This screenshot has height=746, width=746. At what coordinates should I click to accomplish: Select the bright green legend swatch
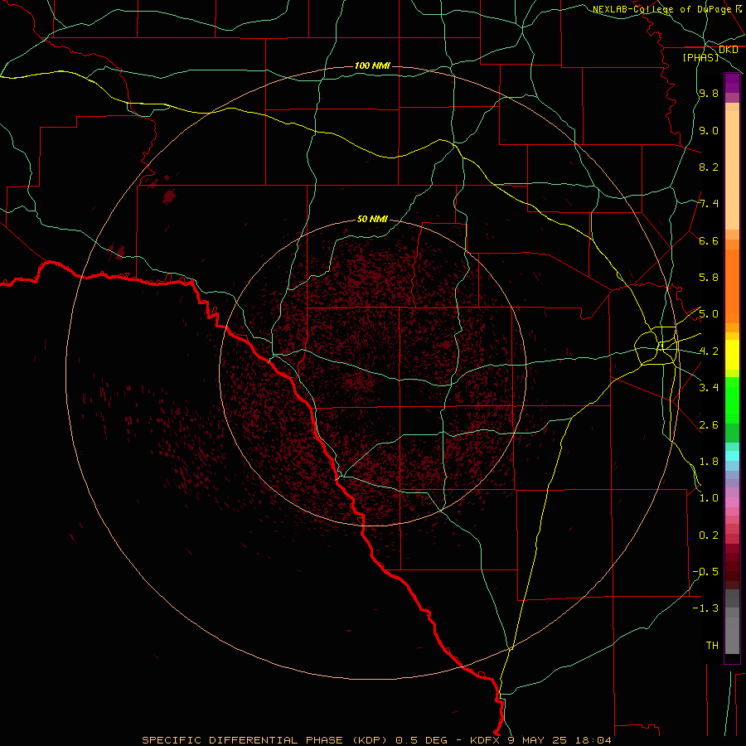pyautogui.click(x=732, y=400)
